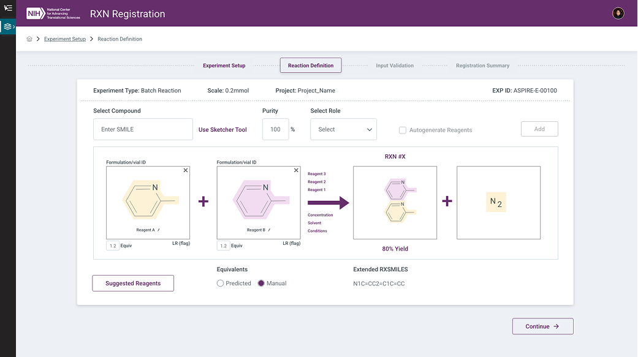Edit the Reagent B label pencil icon
The image size is (638, 357).
(x=268, y=230)
